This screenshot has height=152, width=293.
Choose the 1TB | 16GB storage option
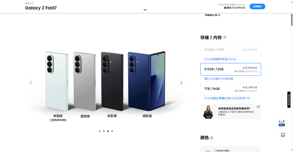pyautogui.click(x=231, y=89)
